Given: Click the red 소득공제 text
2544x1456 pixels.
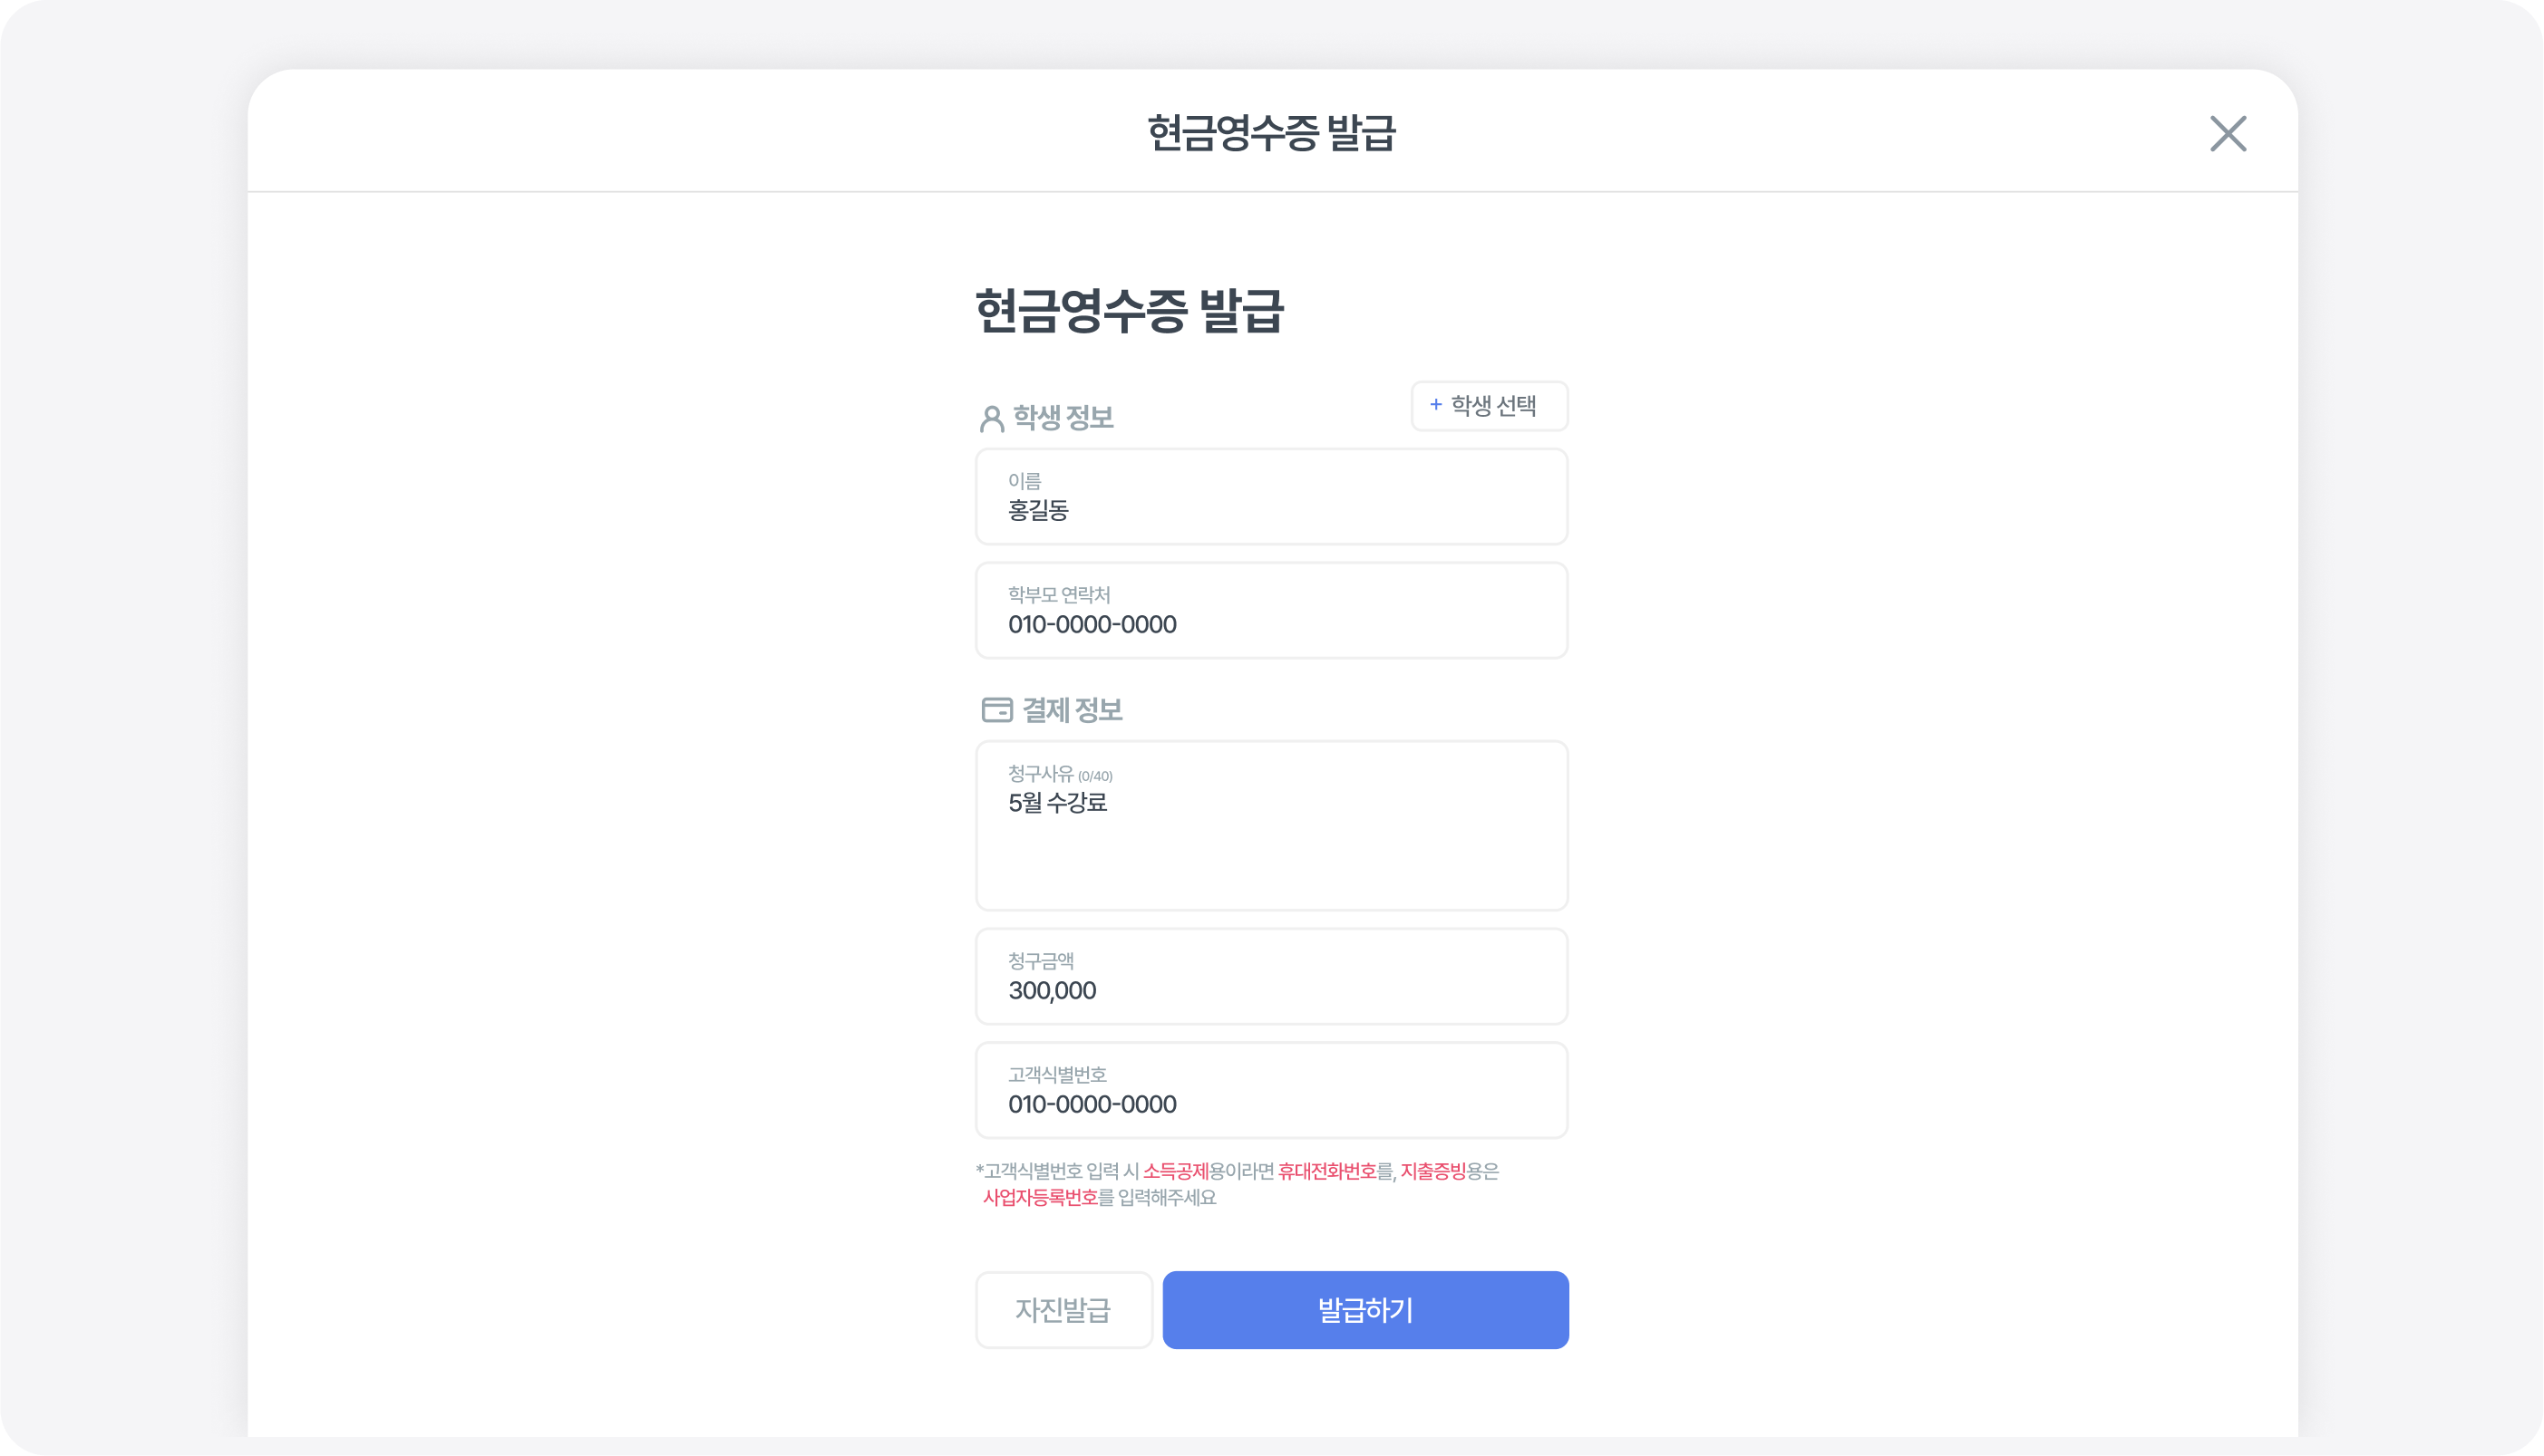Looking at the screenshot, I should click(1176, 1171).
